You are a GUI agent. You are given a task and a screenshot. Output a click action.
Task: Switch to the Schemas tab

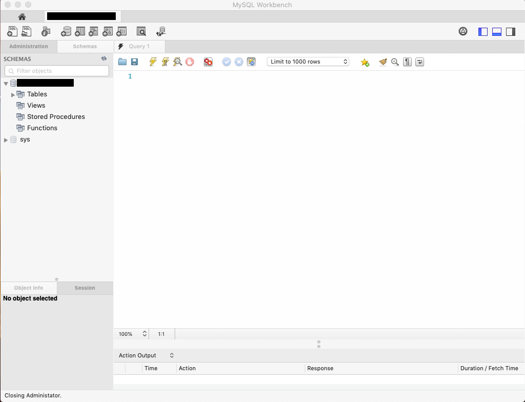tap(85, 46)
